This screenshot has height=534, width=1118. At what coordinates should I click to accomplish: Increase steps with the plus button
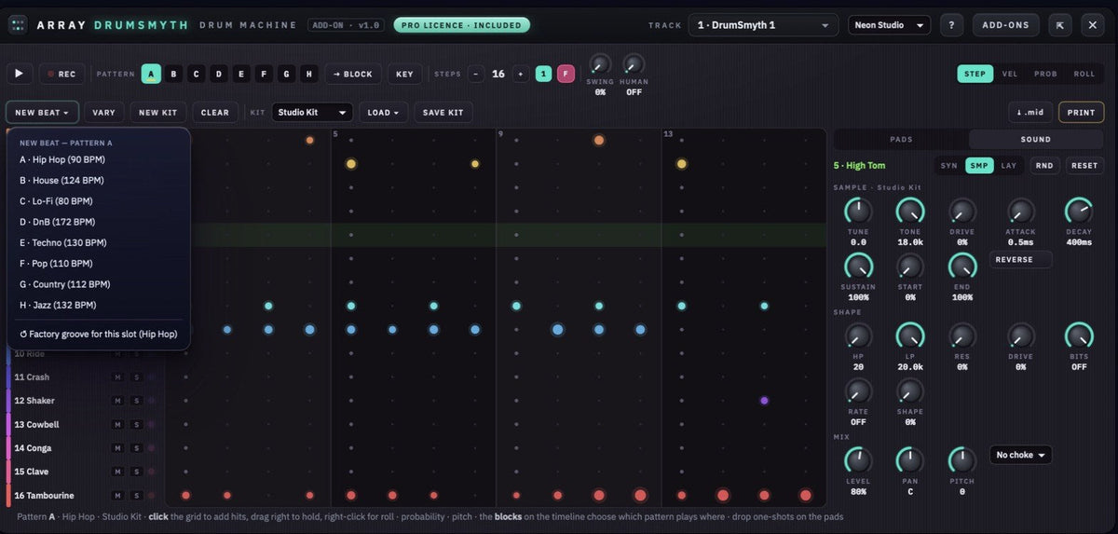click(x=520, y=74)
